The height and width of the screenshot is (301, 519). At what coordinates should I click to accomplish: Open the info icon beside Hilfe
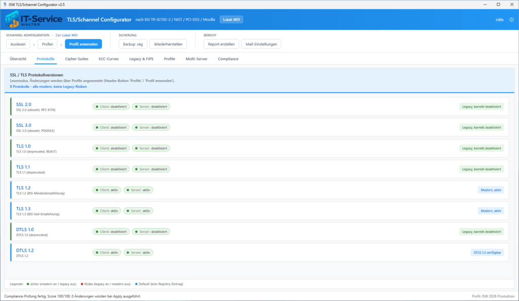pos(511,20)
